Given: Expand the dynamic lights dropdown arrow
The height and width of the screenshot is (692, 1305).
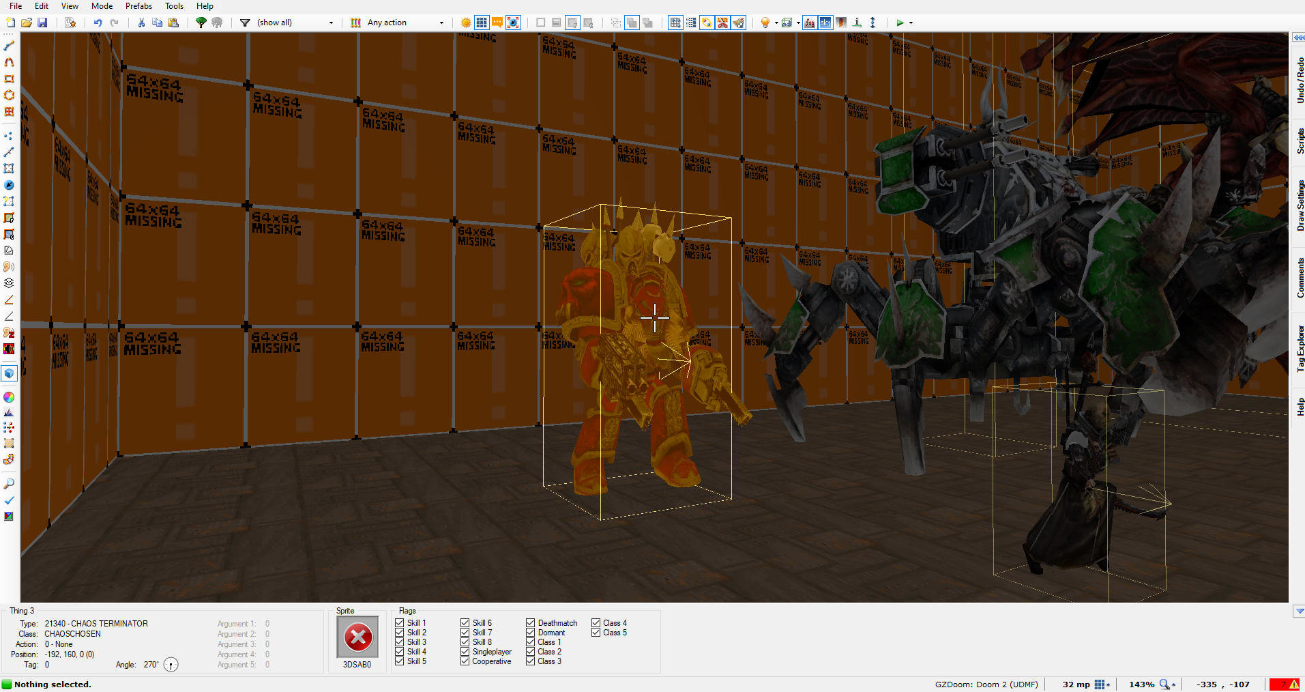Looking at the screenshot, I should (x=776, y=23).
